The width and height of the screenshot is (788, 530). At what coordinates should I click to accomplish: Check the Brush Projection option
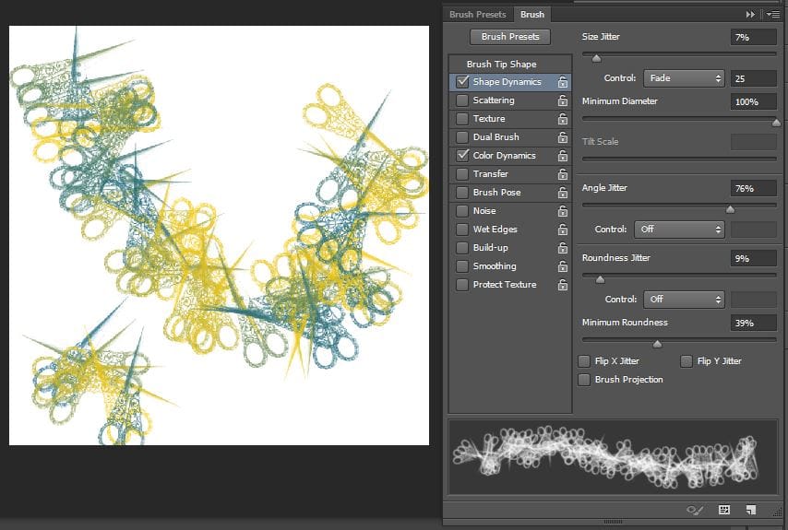(584, 380)
